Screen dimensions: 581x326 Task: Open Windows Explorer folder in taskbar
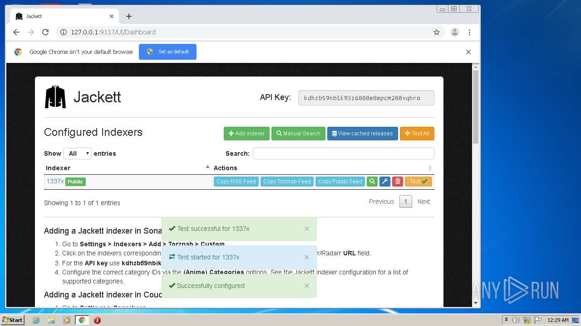(51, 320)
